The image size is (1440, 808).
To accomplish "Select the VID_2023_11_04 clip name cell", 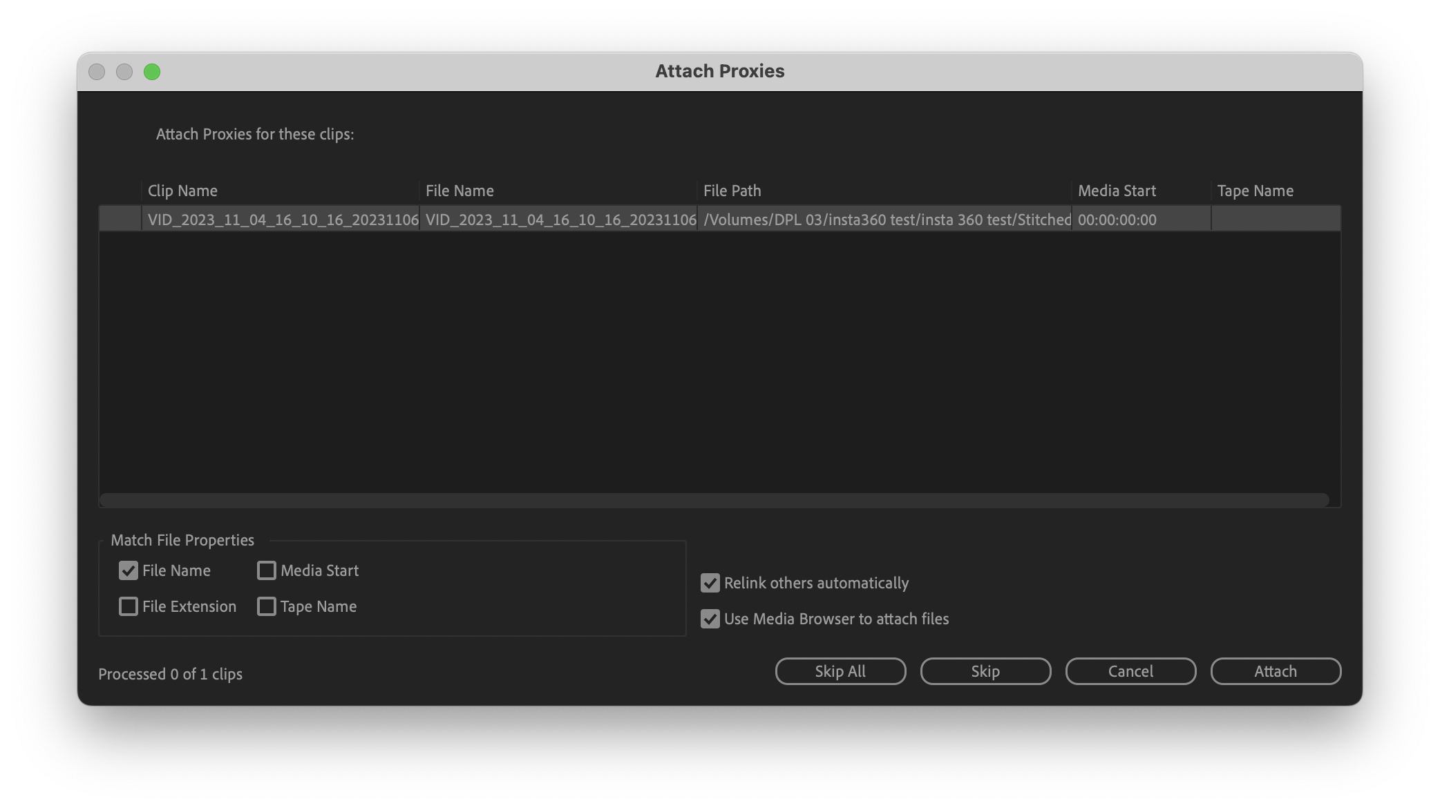I will [x=281, y=220].
